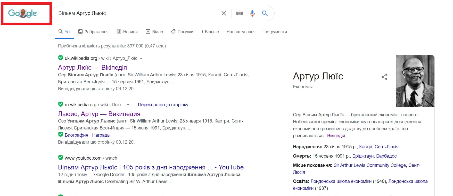Open the YouTube 105 років result
This screenshot has width=453, height=196.
(x=151, y=167)
